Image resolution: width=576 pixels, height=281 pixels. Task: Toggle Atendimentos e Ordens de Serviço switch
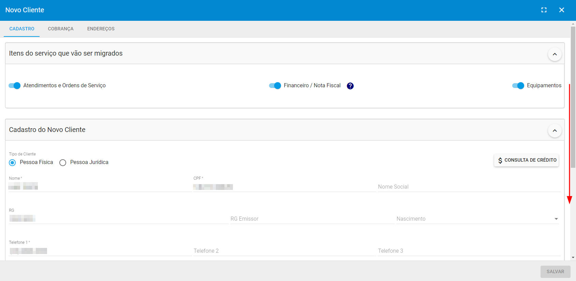pos(15,86)
